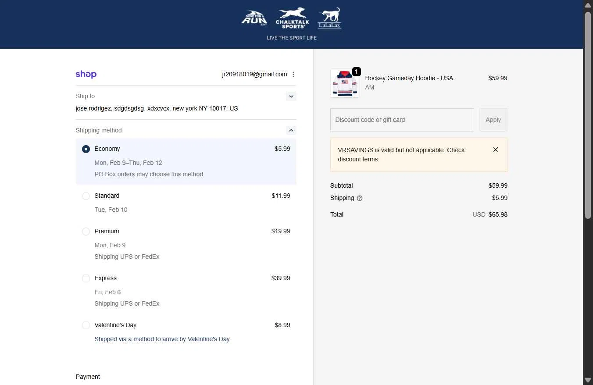
Task: Click the Apply discount button
Action: click(x=493, y=120)
